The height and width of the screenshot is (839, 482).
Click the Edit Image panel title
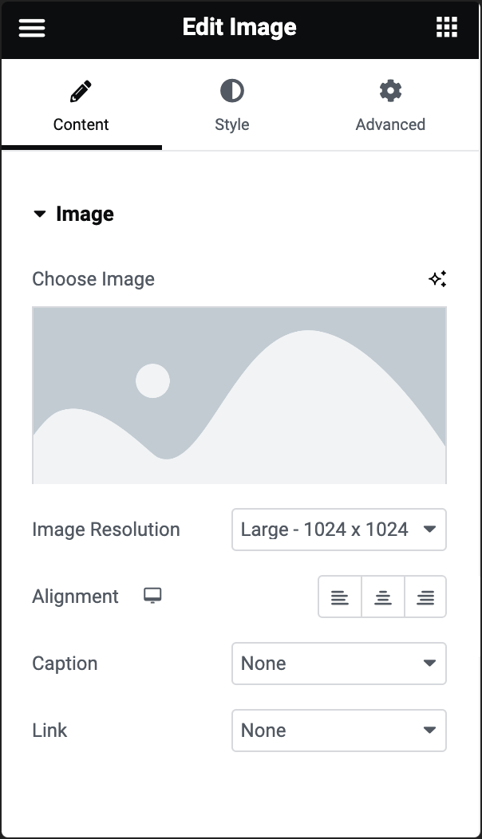(239, 28)
